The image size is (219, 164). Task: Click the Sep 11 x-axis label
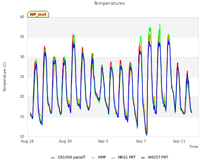point(179,141)
